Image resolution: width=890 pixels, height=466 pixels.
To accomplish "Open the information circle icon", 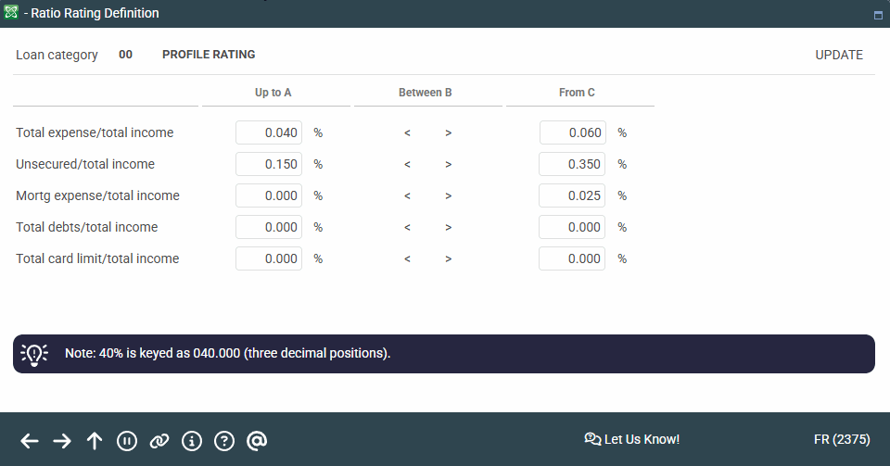I will [x=192, y=441].
